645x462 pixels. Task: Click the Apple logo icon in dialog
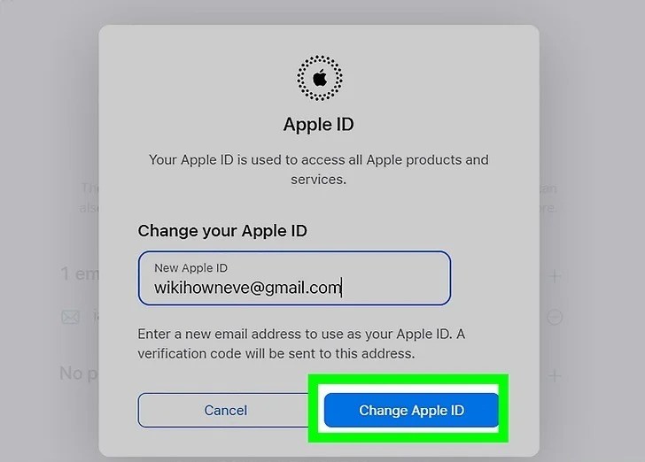(320, 78)
